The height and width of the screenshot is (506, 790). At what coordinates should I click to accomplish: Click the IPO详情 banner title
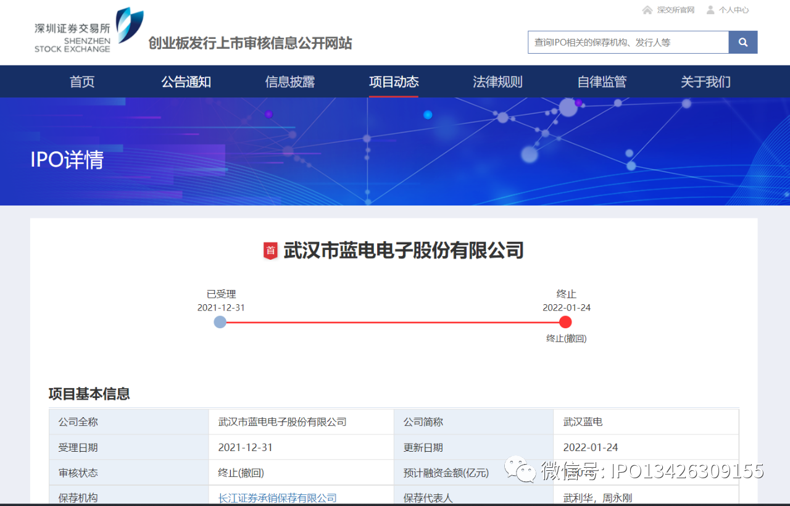(x=67, y=160)
